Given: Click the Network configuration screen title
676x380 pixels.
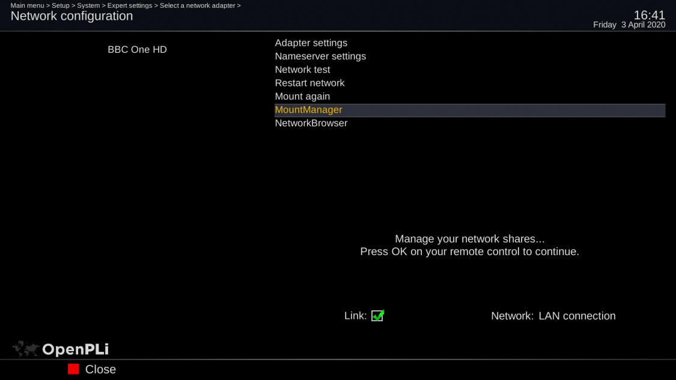Looking at the screenshot, I should pyautogui.click(x=72, y=16).
